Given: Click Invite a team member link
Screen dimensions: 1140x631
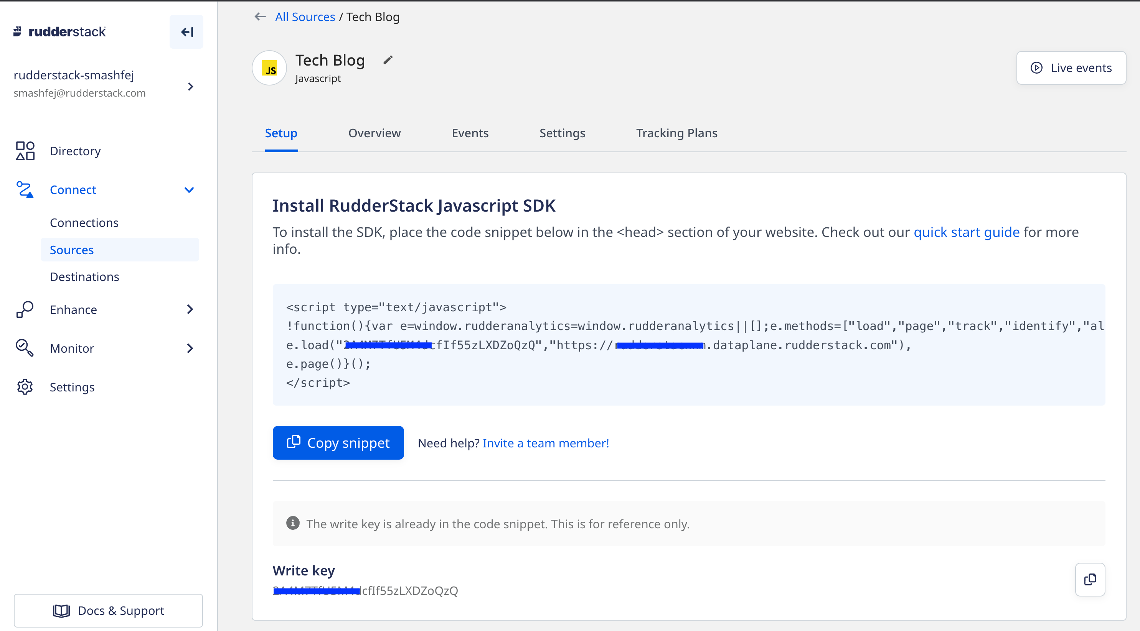Looking at the screenshot, I should click(545, 443).
